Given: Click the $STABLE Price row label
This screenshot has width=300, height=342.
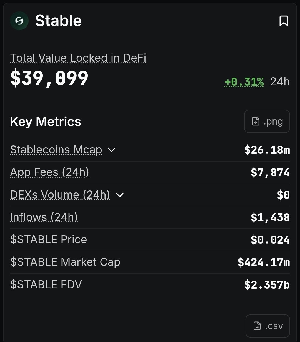Looking at the screenshot, I should coord(49,240).
